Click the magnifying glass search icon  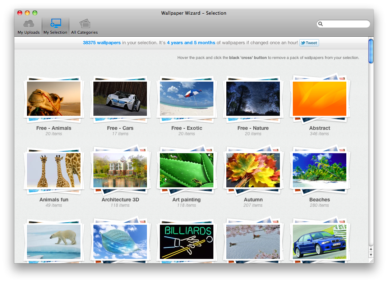(x=321, y=24)
